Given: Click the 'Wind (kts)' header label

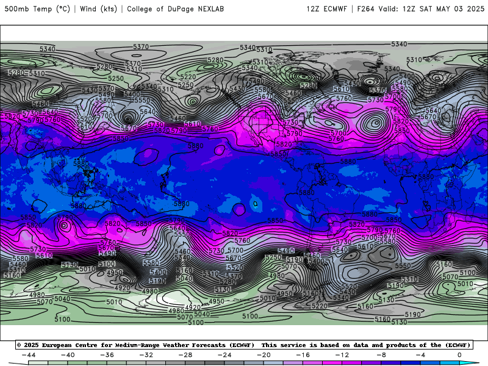Looking at the screenshot, I should (98, 9).
